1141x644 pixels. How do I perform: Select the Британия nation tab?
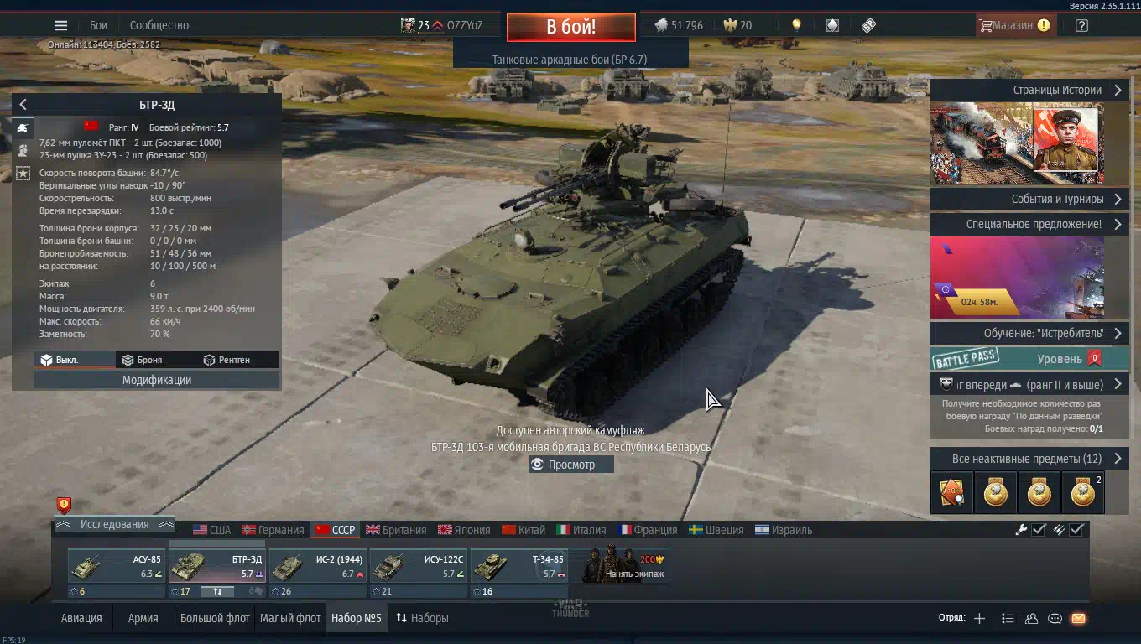[x=396, y=530]
